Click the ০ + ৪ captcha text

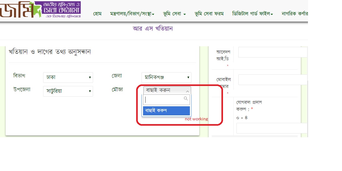click(x=242, y=118)
